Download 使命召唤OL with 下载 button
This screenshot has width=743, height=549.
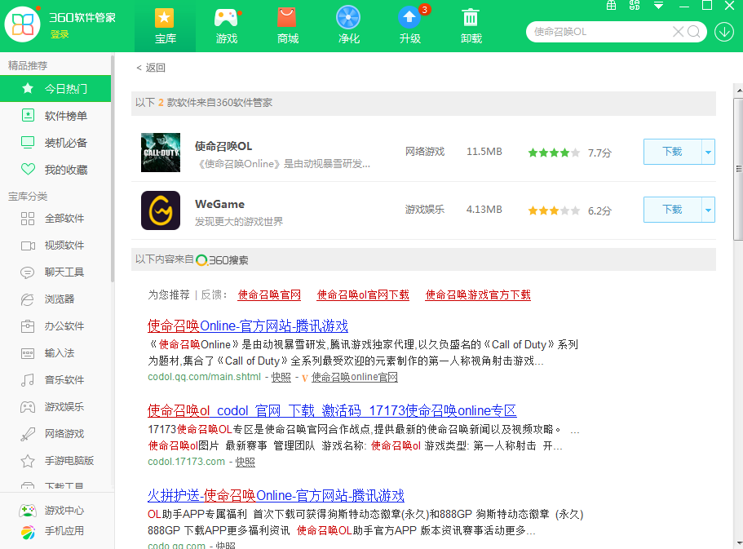[672, 152]
